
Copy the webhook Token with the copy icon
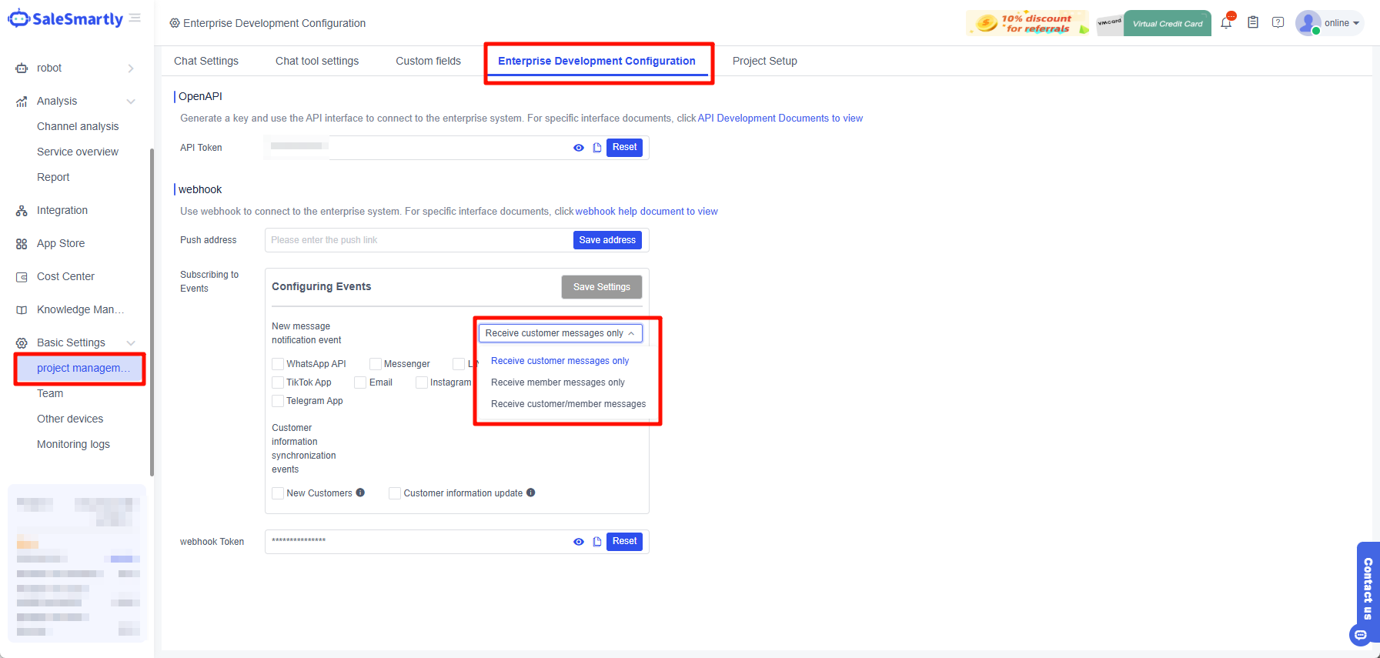coord(597,542)
